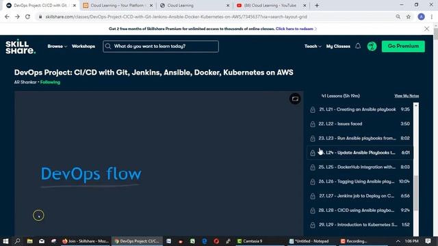Open Chrome profile icon in toolbar

tap(422, 16)
